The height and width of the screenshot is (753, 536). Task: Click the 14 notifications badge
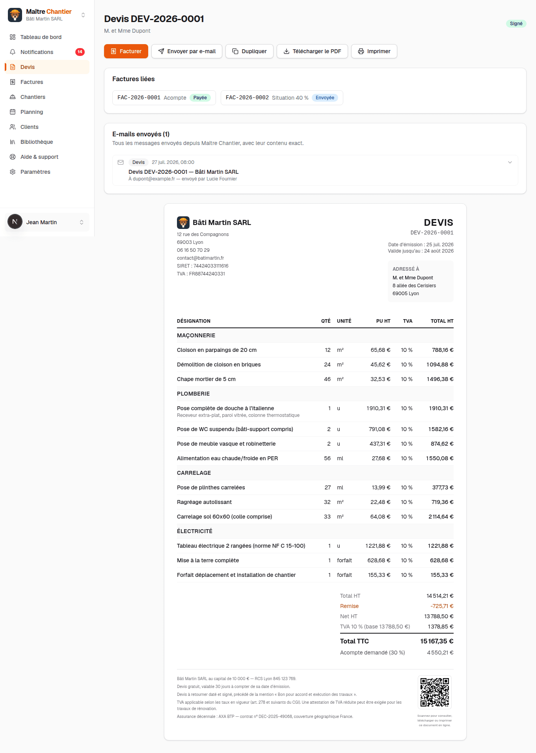click(x=80, y=52)
